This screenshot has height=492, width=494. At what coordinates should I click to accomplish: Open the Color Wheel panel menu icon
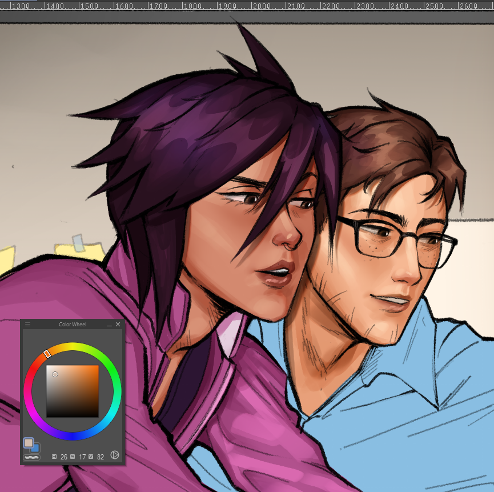coord(28,325)
